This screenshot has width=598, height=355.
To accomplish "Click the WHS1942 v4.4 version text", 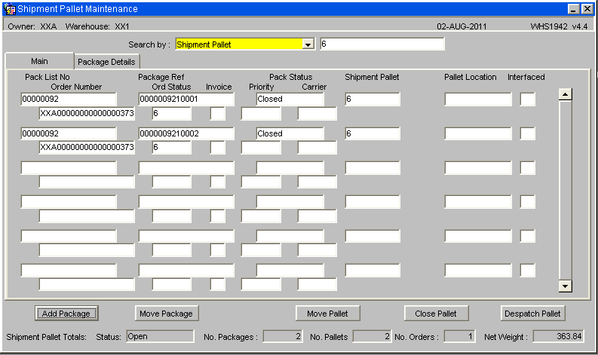I will 559,26.
